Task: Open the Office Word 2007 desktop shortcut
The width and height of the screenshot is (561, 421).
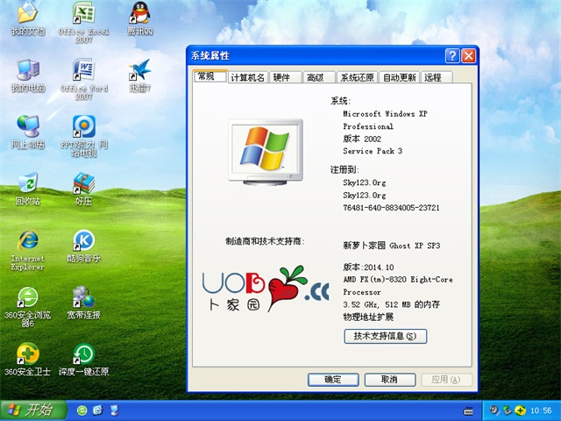Action: point(83,71)
